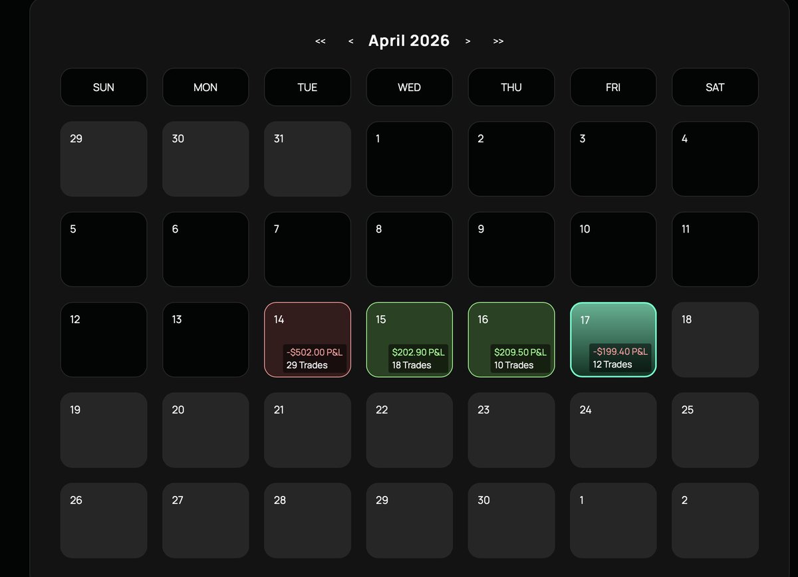
Task: Open April 15 with $202.90 P&L
Action: (x=410, y=340)
